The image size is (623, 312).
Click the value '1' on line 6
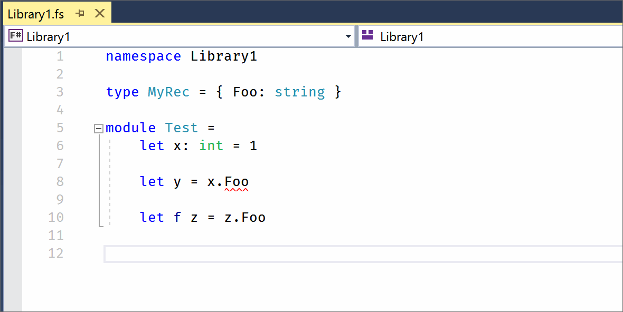(x=253, y=145)
